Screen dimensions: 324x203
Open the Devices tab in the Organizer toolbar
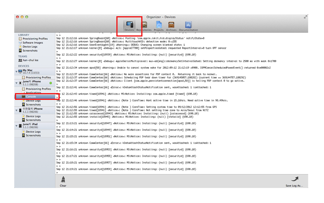coord(129,25)
